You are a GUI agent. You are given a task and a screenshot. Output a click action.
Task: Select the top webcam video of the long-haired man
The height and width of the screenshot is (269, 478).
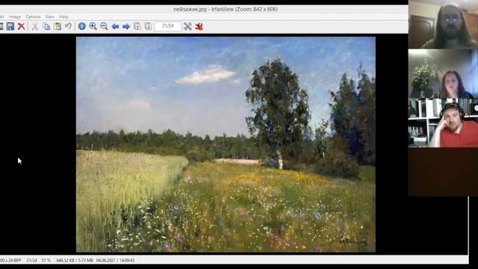pyautogui.click(x=443, y=25)
